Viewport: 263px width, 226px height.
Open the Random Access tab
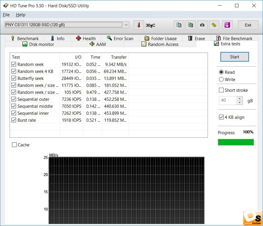160,44
